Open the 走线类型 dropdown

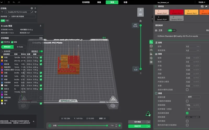pyautogui.click(x=13, y=51)
